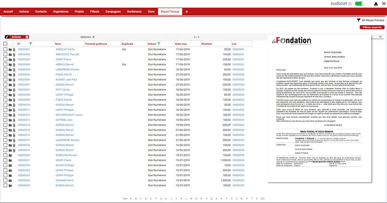Click the Filtres avancés button
This screenshot has height=203, width=387.
click(x=372, y=27)
